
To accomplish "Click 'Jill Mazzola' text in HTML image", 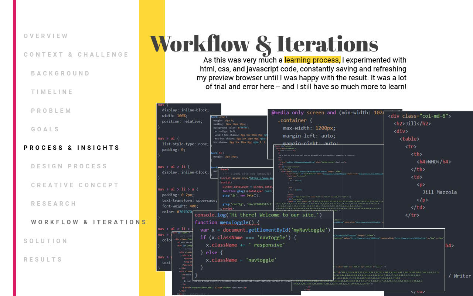I will point(439,192).
